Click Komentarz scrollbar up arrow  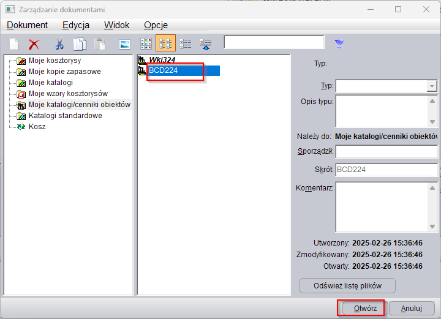coord(432,188)
